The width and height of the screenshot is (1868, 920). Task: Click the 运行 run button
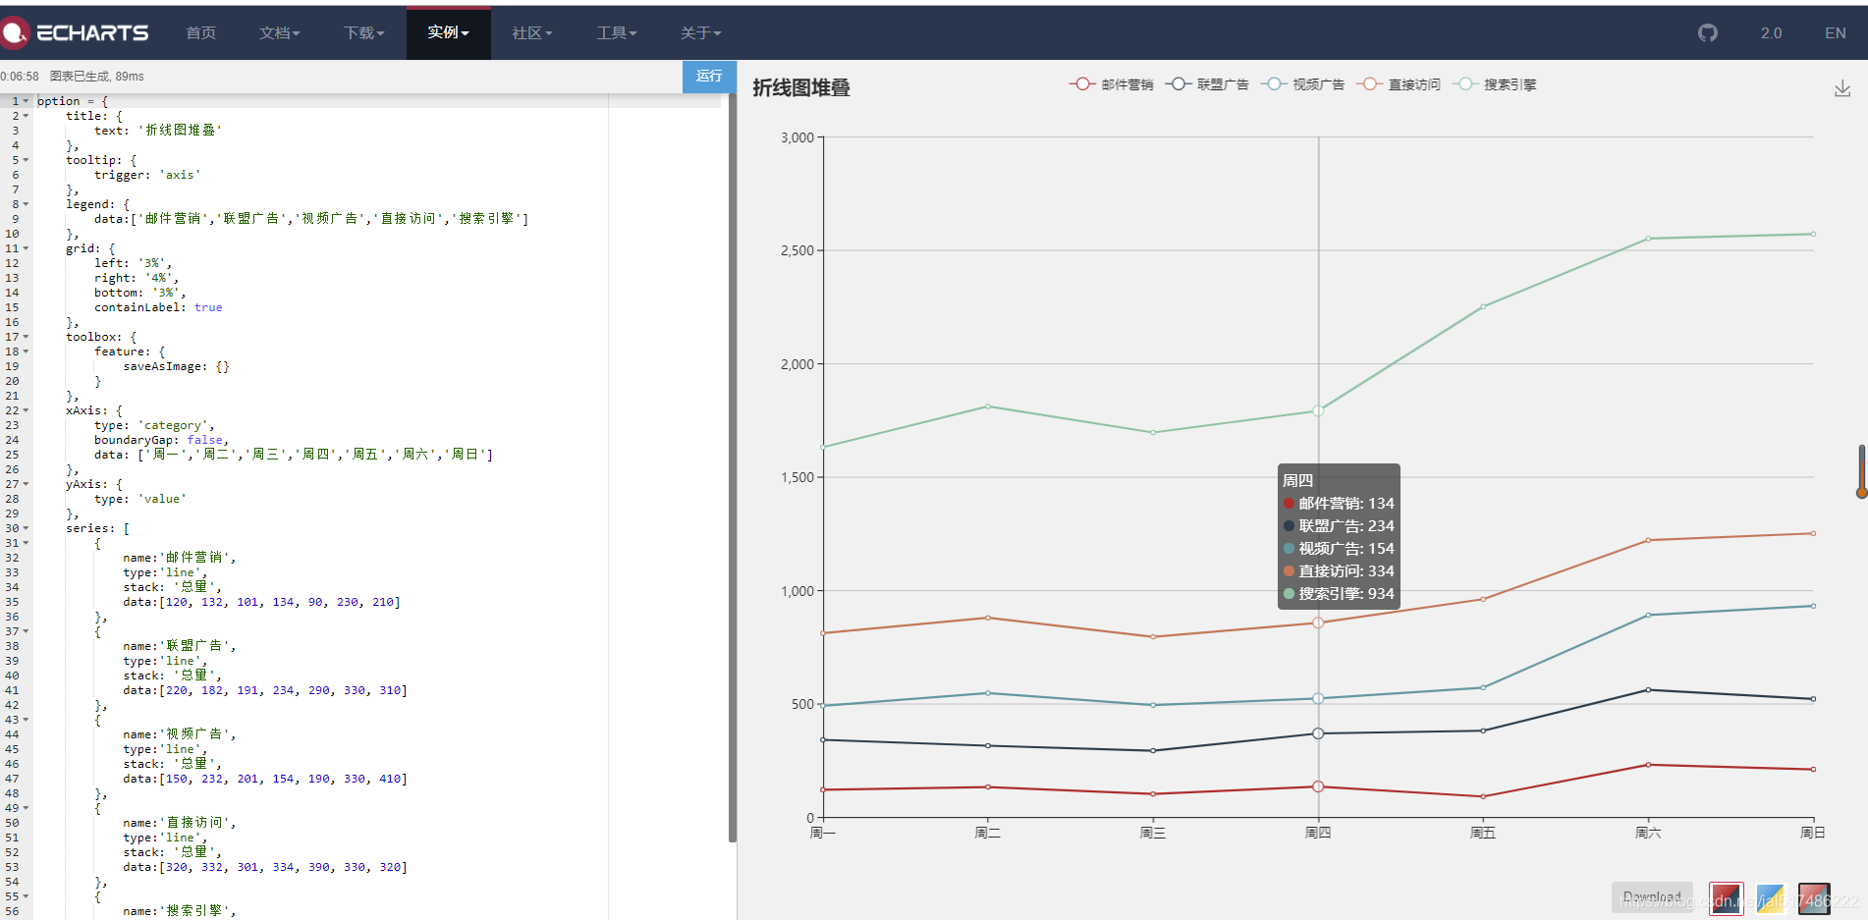(709, 76)
